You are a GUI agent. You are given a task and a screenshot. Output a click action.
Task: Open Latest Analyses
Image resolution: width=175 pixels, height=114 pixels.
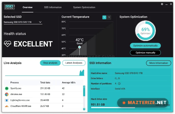pyautogui.click(x=74, y=63)
